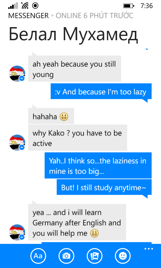Select the 'hahaha' message bubble
The width and height of the screenshot is (161, 268).
(51, 116)
